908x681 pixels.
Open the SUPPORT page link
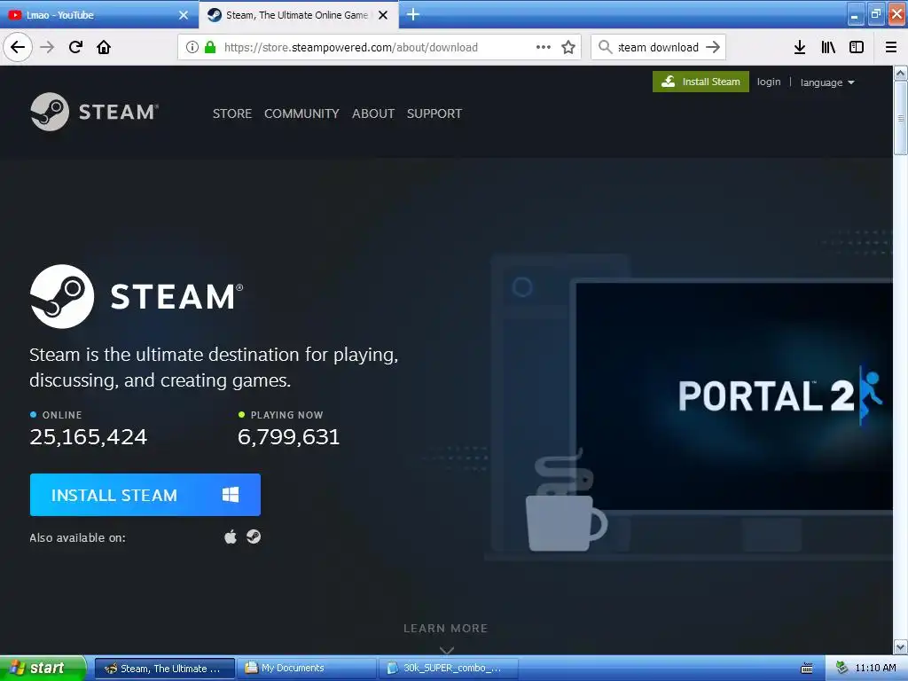click(x=434, y=113)
